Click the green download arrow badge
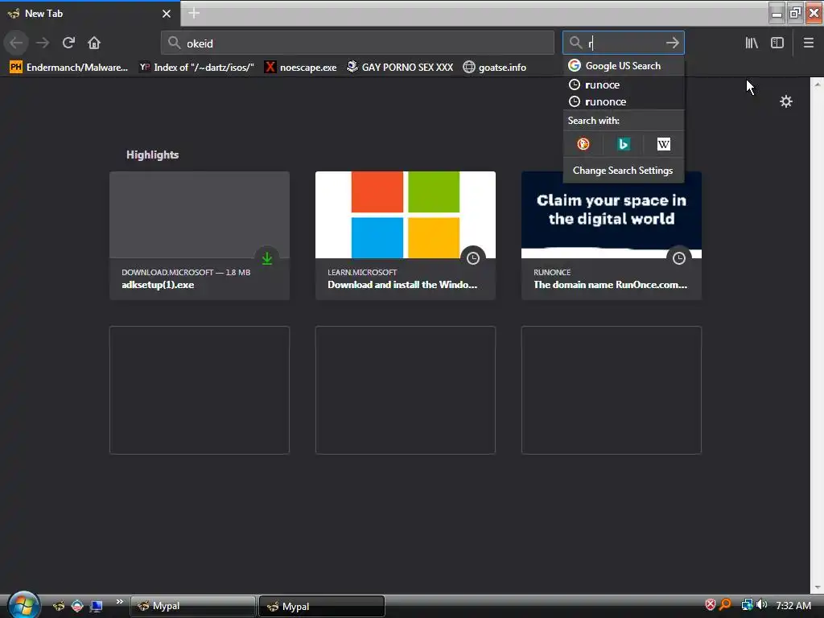824x618 pixels. tap(267, 258)
